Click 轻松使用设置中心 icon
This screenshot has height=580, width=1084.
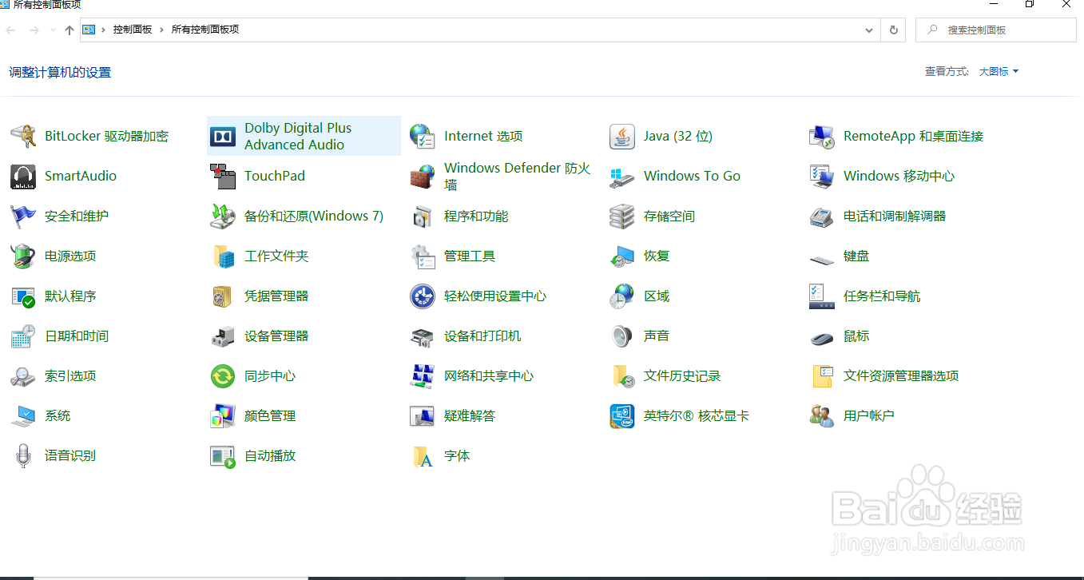pos(423,296)
